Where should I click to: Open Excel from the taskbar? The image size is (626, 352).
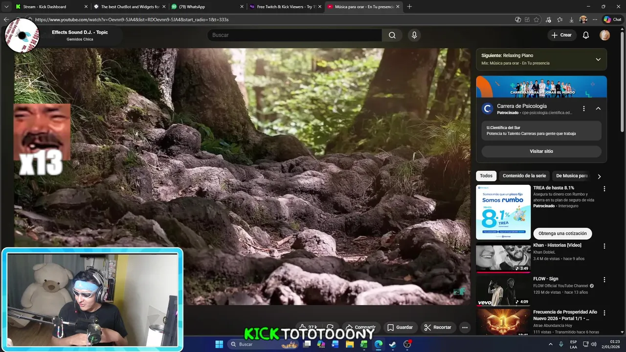[364, 344]
